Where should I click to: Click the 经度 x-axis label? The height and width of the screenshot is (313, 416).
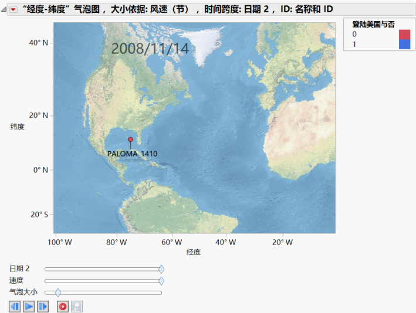194,252
